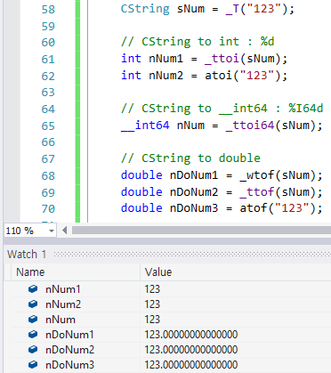The width and height of the screenshot is (331, 373).
Task: Select the Watch 1 panel title
Action: [27, 255]
